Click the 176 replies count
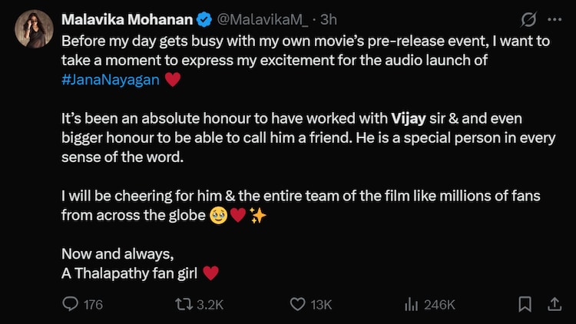This screenshot has width=576, height=324. pos(93,305)
